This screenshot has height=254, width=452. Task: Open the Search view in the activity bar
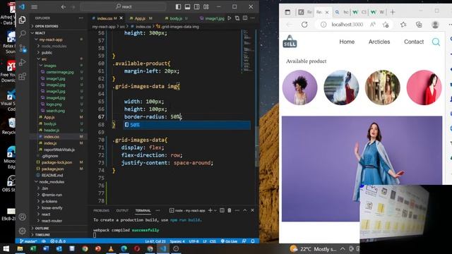tap(23, 34)
